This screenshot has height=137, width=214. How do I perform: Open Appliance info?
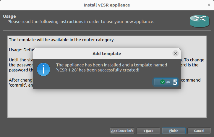[x=122, y=131]
